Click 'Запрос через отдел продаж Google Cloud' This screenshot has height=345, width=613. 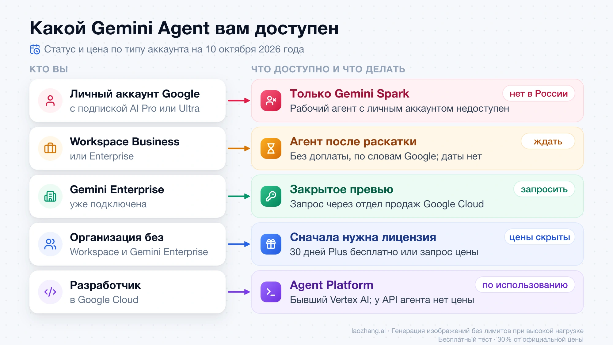(387, 204)
